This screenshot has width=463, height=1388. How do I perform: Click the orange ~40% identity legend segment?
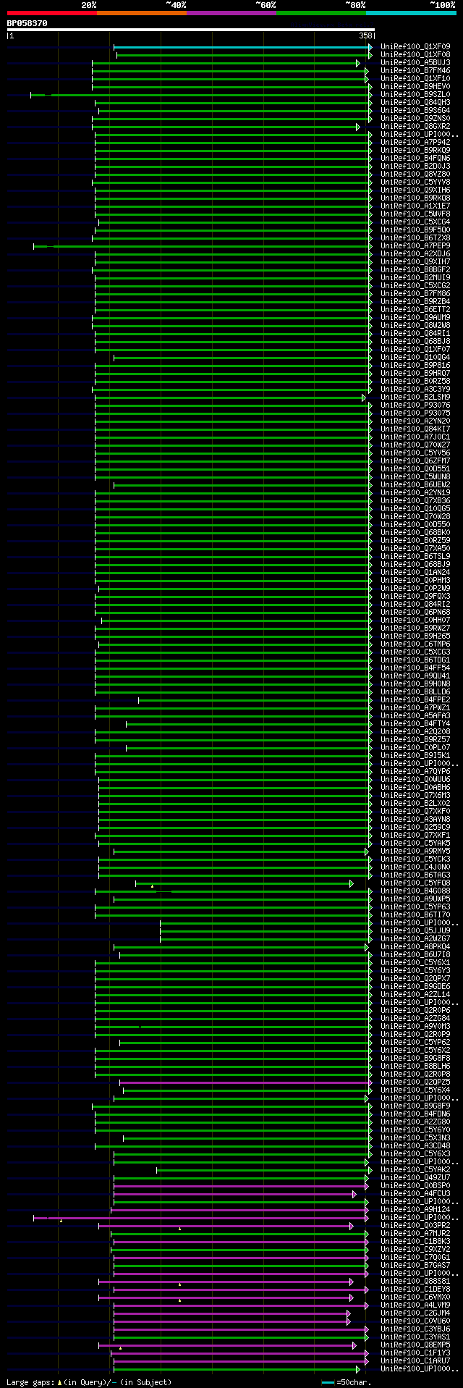click(142, 13)
